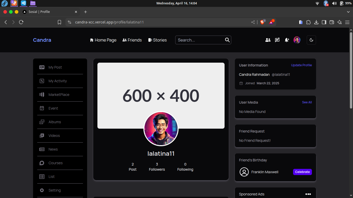The image size is (353, 198).
Task: Toggle the browser sidebar panel
Action: [324, 22]
